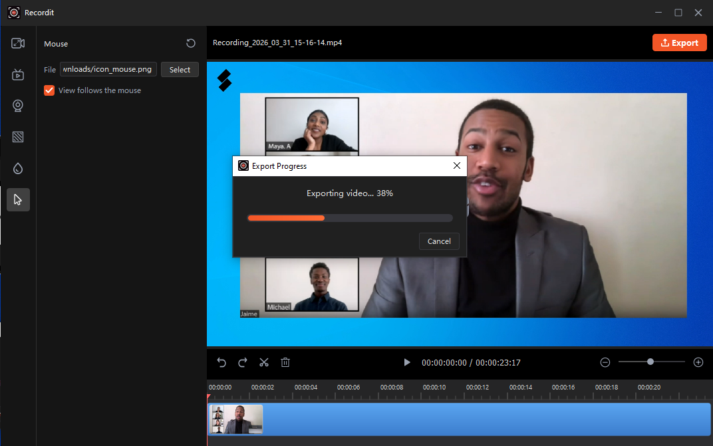Select the video clip thumbnail in the timeline
This screenshot has width=713, height=446.
point(237,419)
